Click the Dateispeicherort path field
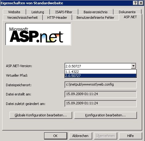This screenshot has height=141, width=145. (101, 85)
